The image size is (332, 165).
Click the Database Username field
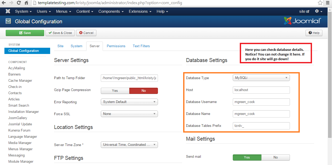coord(261,102)
